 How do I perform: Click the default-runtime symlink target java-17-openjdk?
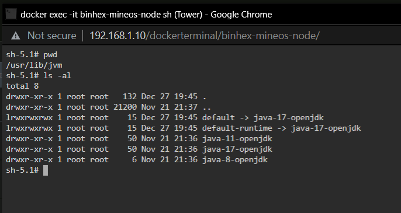pos(326,128)
